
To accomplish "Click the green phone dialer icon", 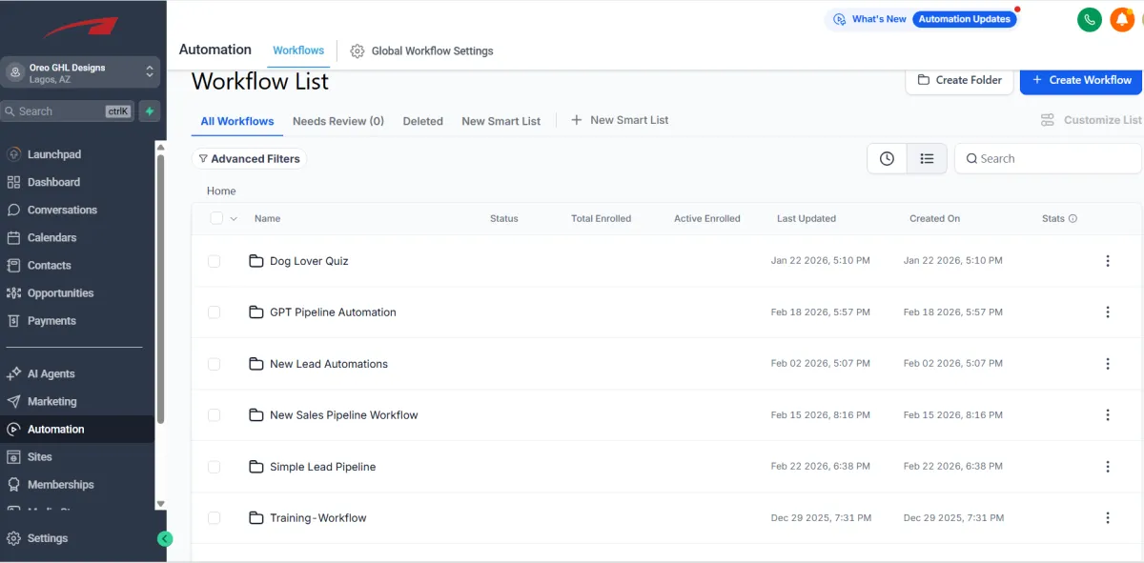I will point(1089,19).
